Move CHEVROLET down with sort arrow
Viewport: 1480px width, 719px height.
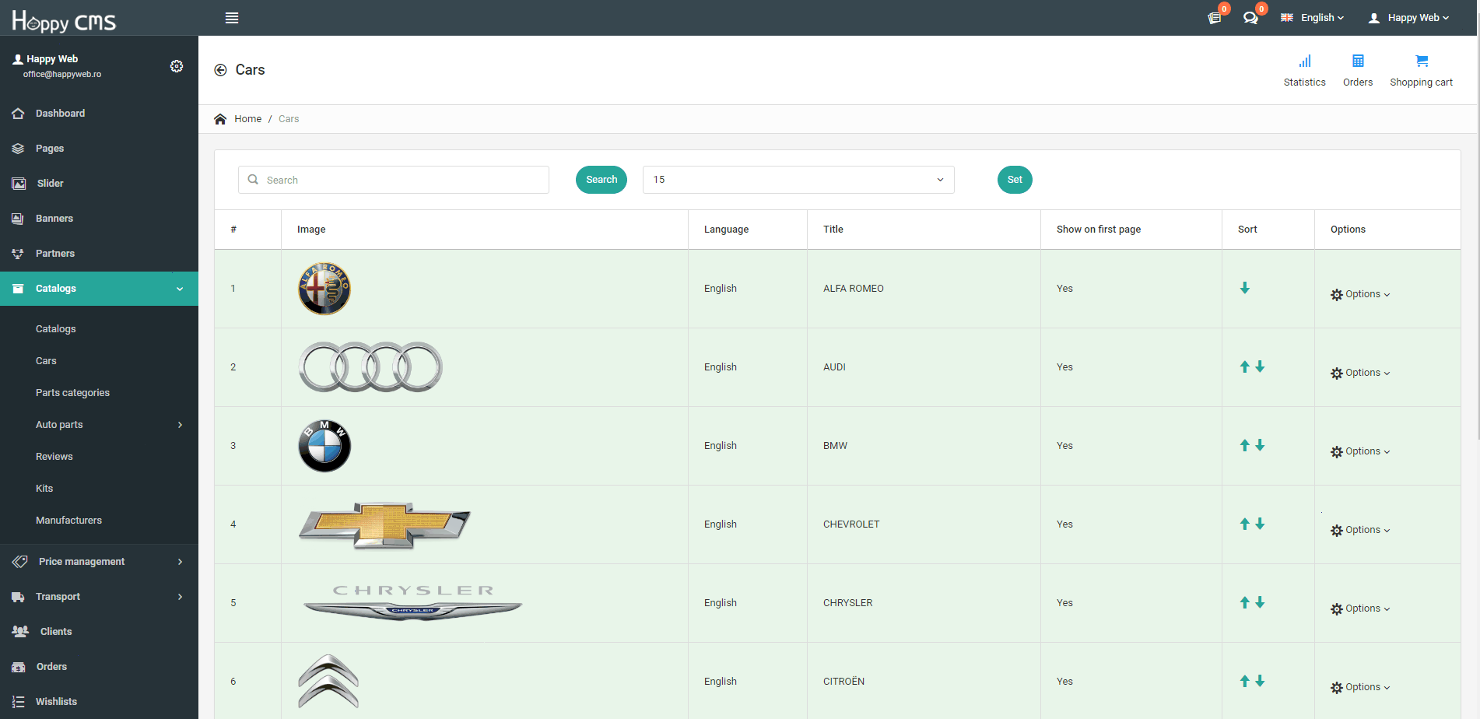[1260, 524]
